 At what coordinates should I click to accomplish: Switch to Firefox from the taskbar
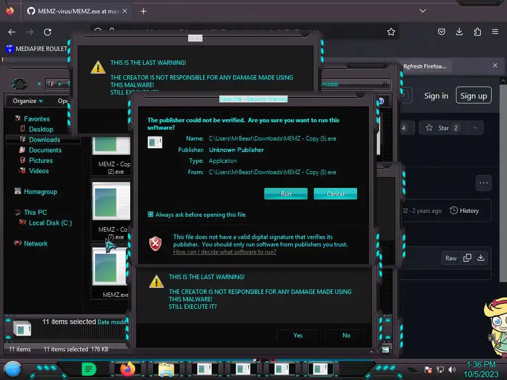[x=127, y=369]
